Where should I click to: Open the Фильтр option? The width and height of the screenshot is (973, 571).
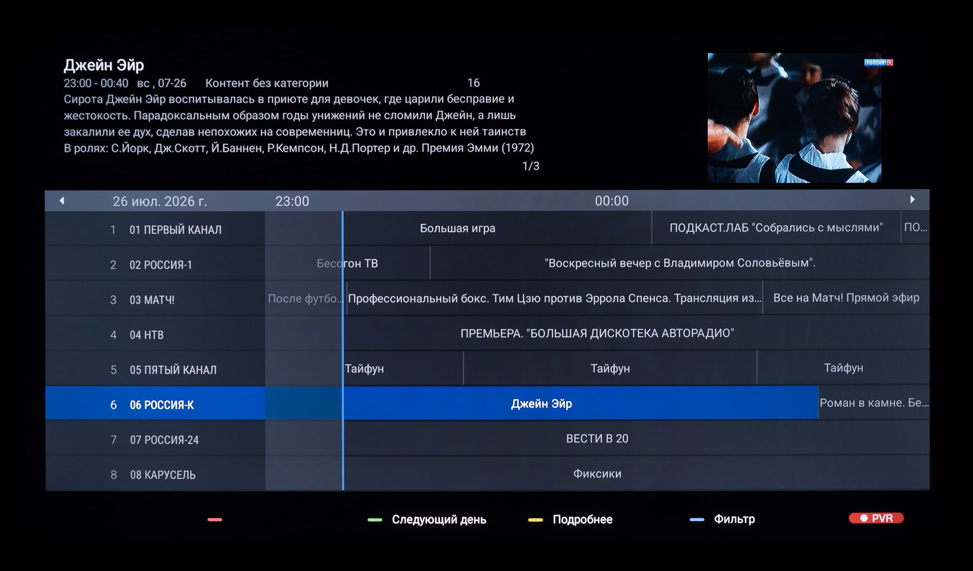point(734,519)
